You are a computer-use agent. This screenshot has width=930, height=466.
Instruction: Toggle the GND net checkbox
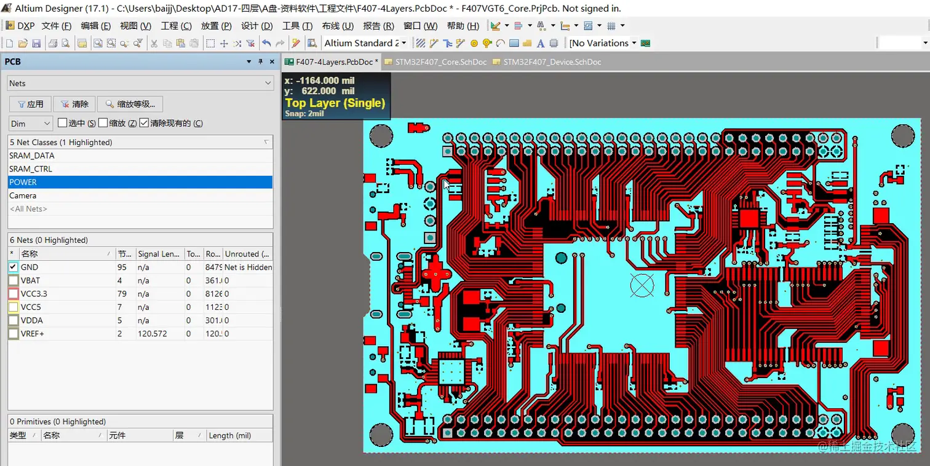pyautogui.click(x=14, y=267)
